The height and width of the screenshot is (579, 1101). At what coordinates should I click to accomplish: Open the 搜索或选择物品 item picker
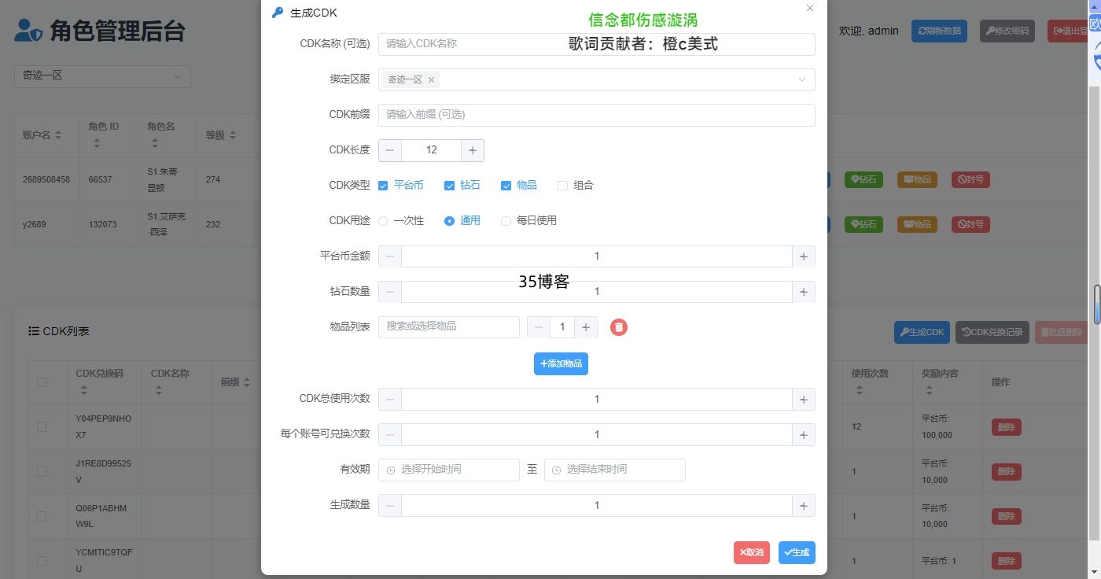[448, 326]
